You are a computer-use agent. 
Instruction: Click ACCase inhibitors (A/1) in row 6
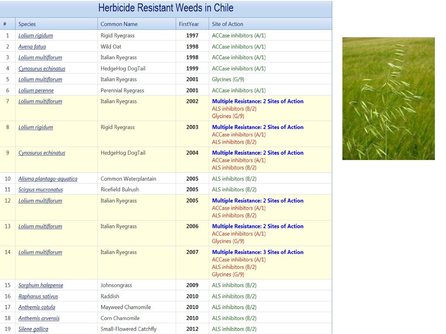pos(239,90)
